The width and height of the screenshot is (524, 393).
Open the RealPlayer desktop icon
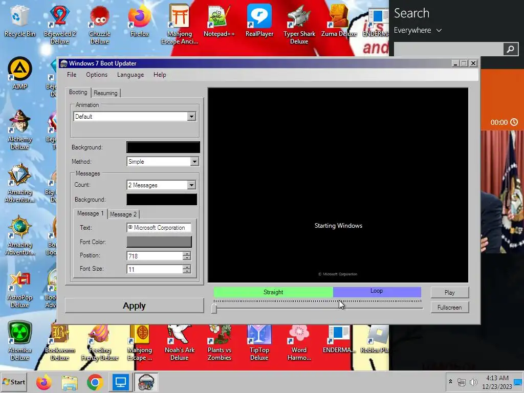coord(259,20)
